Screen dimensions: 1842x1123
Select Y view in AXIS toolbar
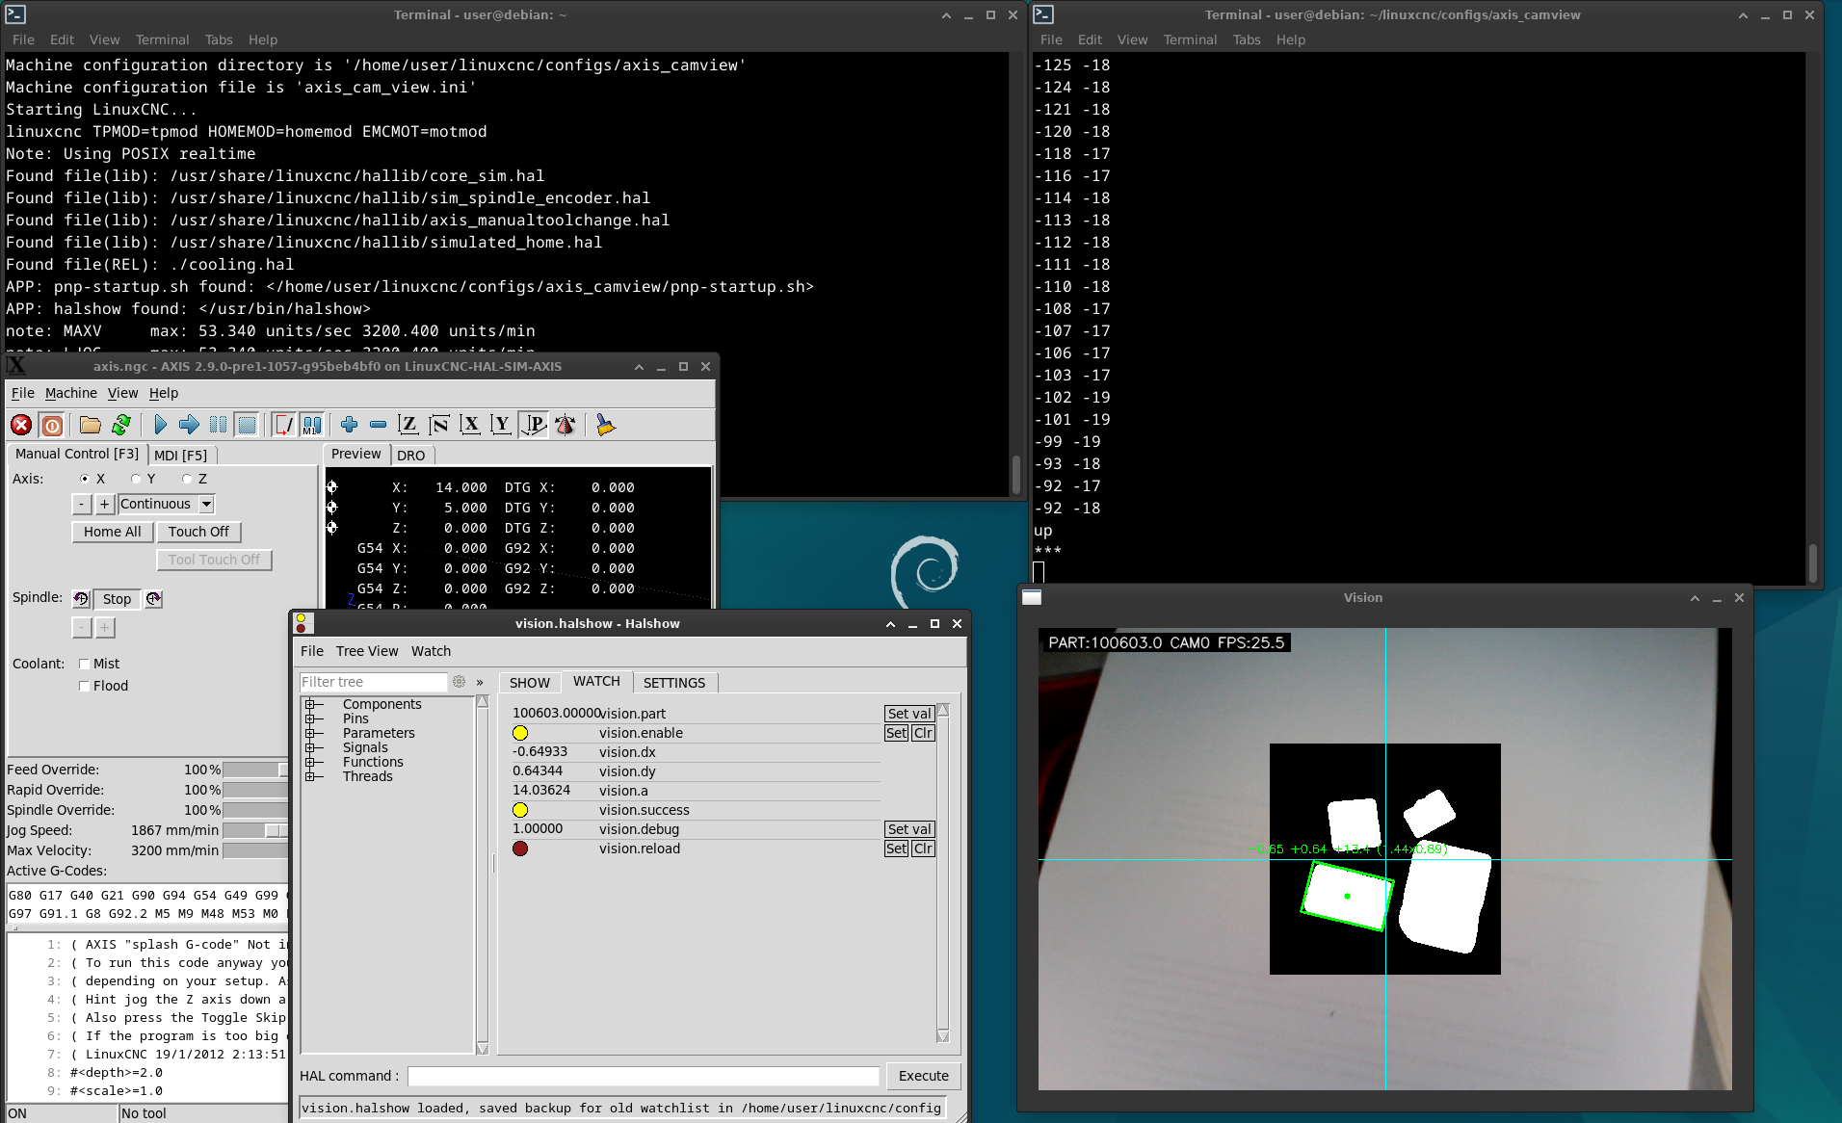(501, 425)
